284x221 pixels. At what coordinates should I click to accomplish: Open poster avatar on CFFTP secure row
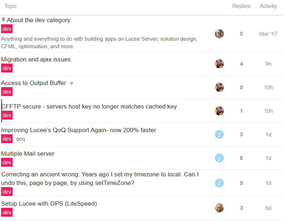click(x=219, y=111)
